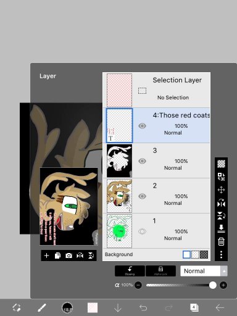Clear layer using checkerboard icon
The width and height of the screenshot is (237, 316).
[221, 164]
